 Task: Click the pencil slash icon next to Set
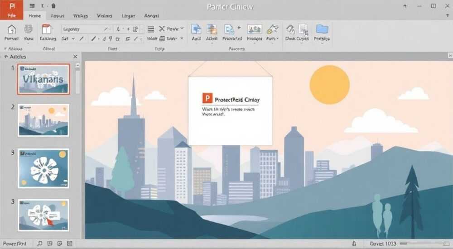tap(82, 38)
